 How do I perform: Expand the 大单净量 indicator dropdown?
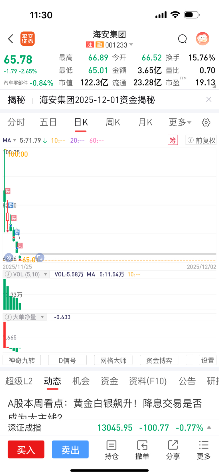click(x=42, y=317)
